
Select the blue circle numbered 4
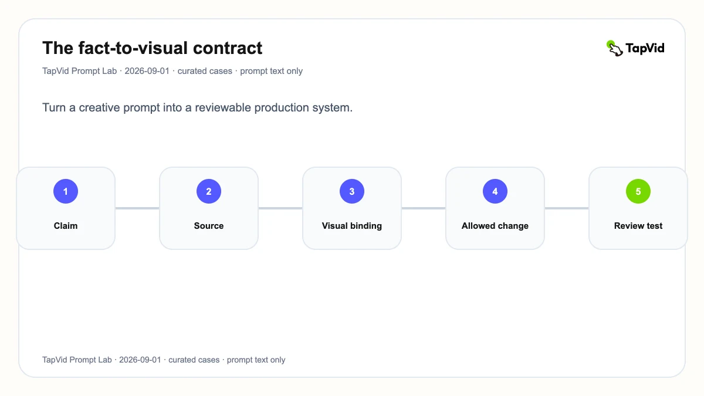pyautogui.click(x=495, y=191)
